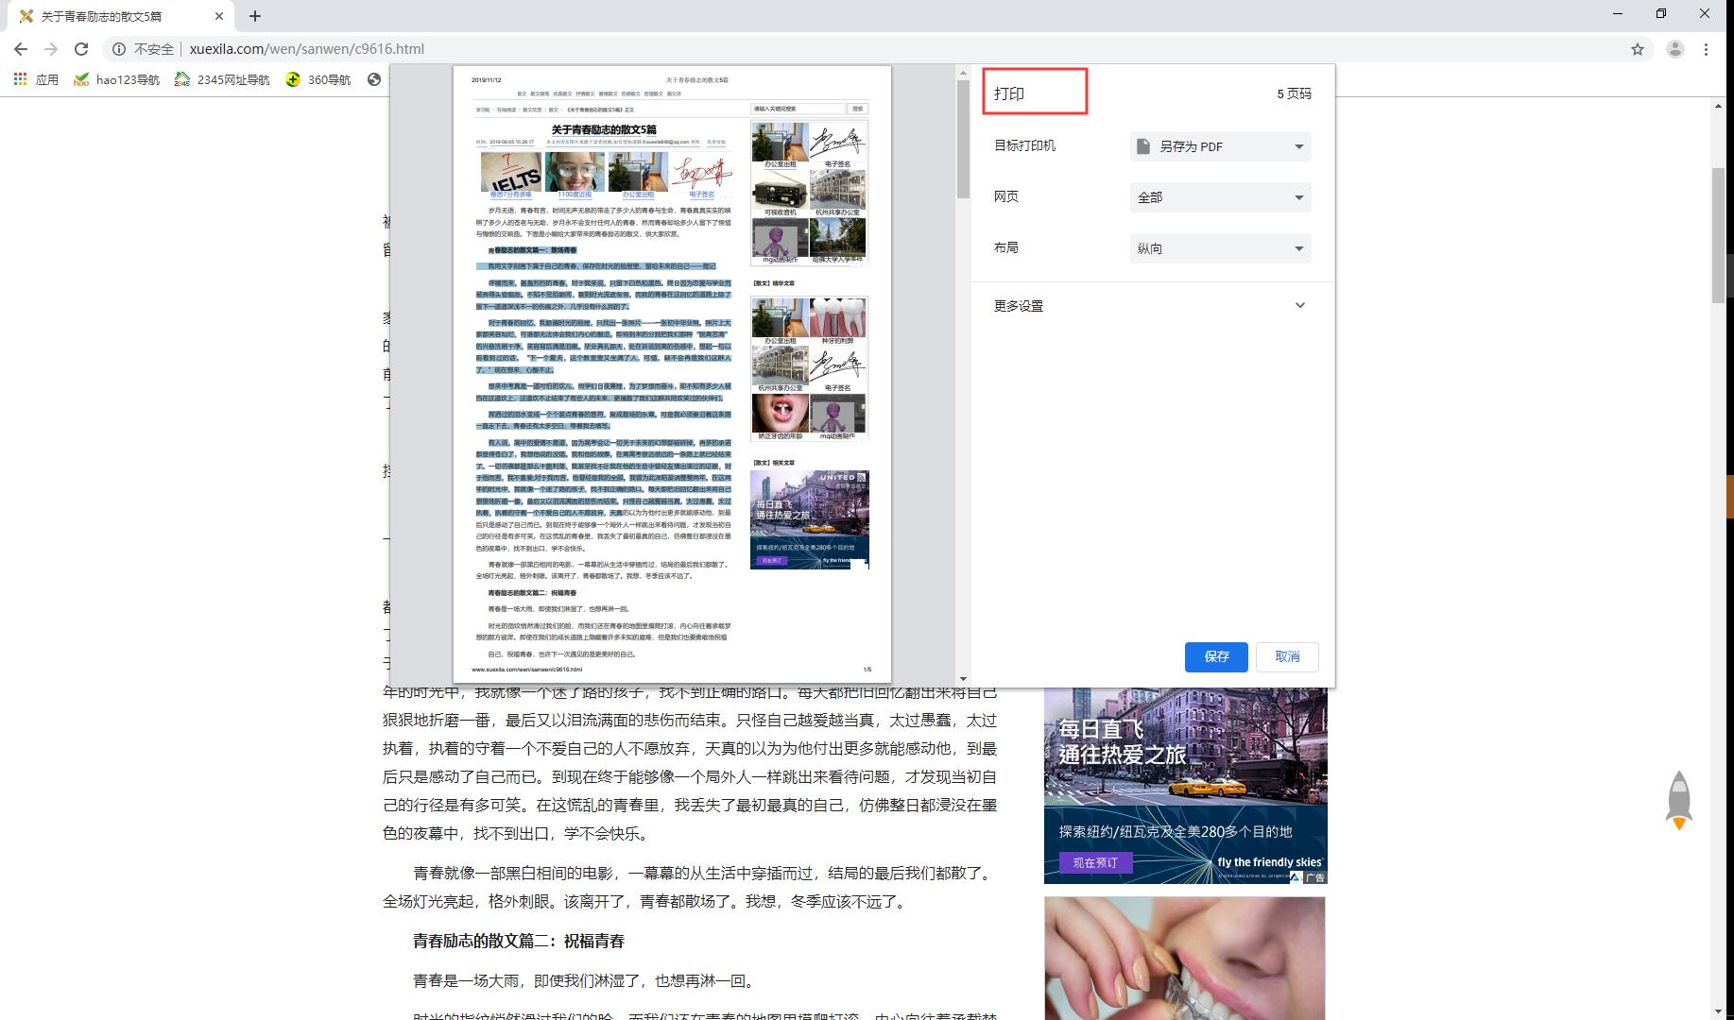Click the 取消 button
The width and height of the screenshot is (1734, 1020).
coord(1287,656)
